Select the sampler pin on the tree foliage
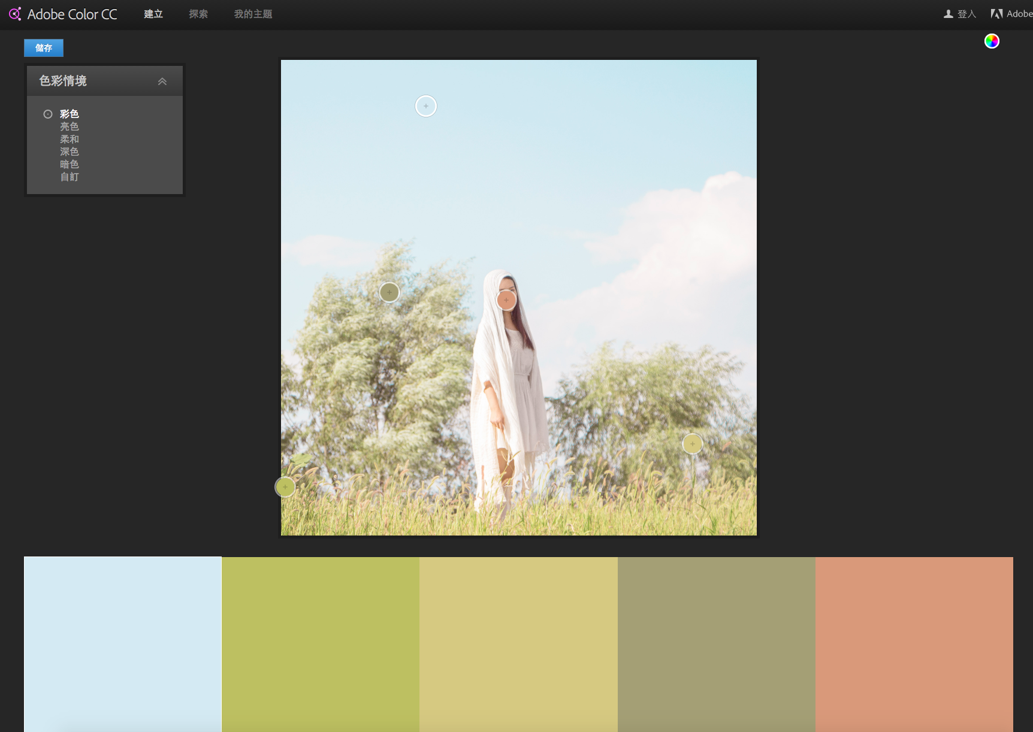Screen dimensions: 1033x732 [389, 292]
